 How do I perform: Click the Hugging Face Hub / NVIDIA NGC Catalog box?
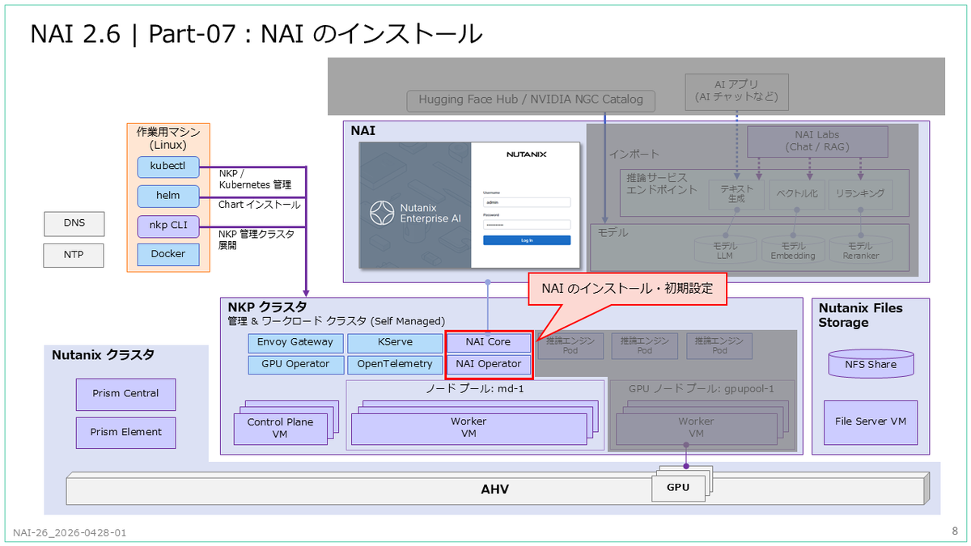pyautogui.click(x=531, y=99)
